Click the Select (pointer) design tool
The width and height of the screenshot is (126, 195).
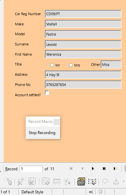pyautogui.click(x=8, y=181)
